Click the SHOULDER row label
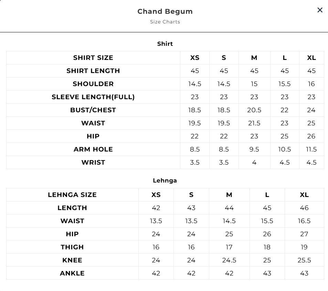The image size is (328, 291). (93, 84)
